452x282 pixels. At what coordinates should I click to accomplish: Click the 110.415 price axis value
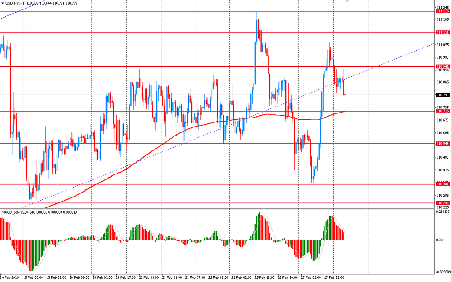point(443,170)
